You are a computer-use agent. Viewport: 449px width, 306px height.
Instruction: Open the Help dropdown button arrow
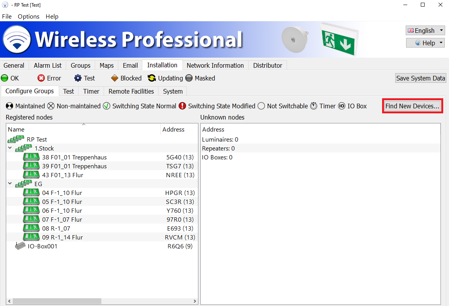(441, 43)
